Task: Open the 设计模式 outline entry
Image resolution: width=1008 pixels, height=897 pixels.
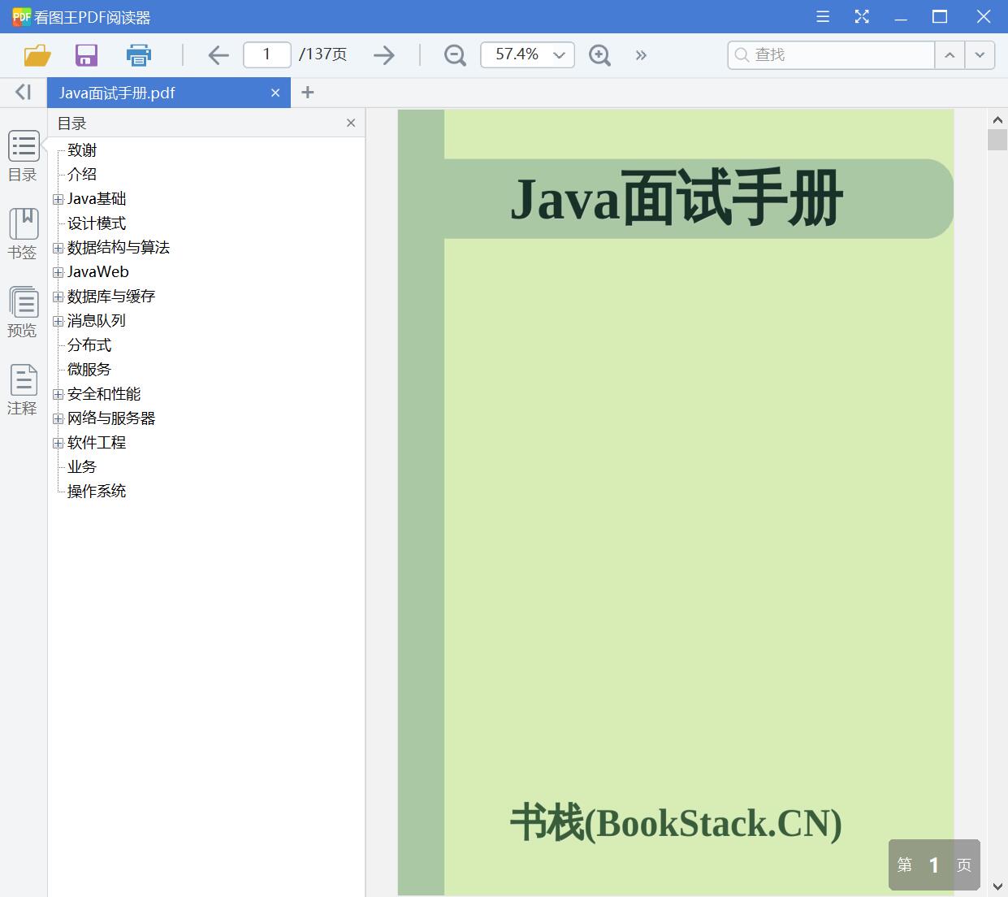Action: [x=97, y=223]
